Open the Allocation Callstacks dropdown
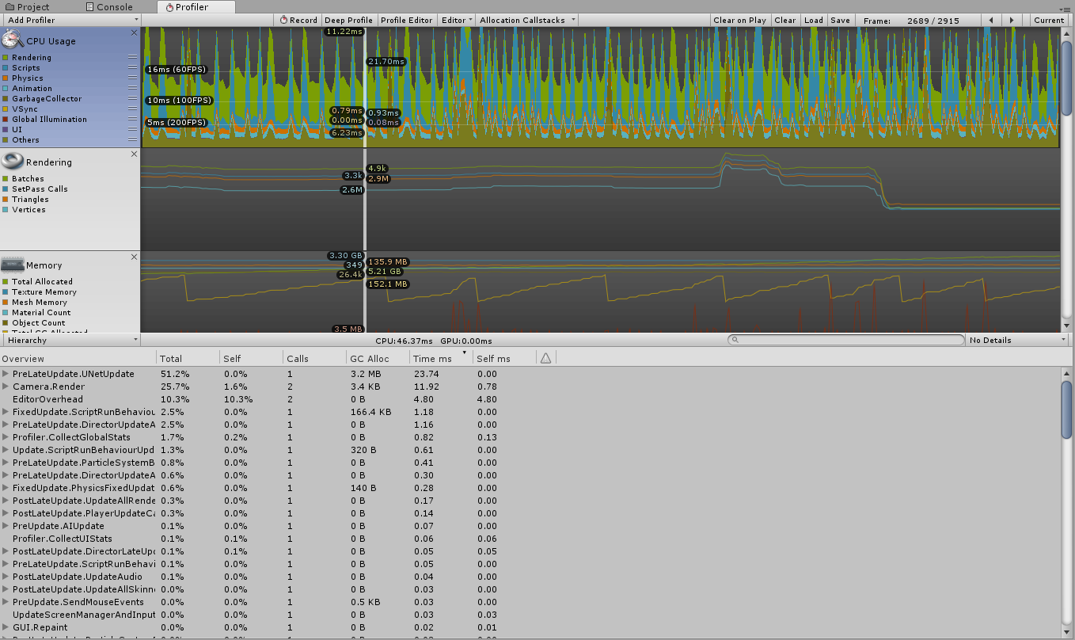The height and width of the screenshot is (640, 1075). pos(526,20)
